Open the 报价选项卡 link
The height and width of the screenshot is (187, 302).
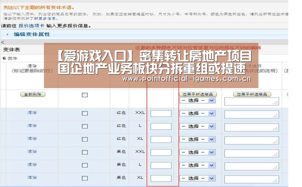pos(31,26)
